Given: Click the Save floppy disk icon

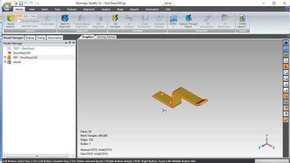Looking at the screenshot, I should (21, 3).
